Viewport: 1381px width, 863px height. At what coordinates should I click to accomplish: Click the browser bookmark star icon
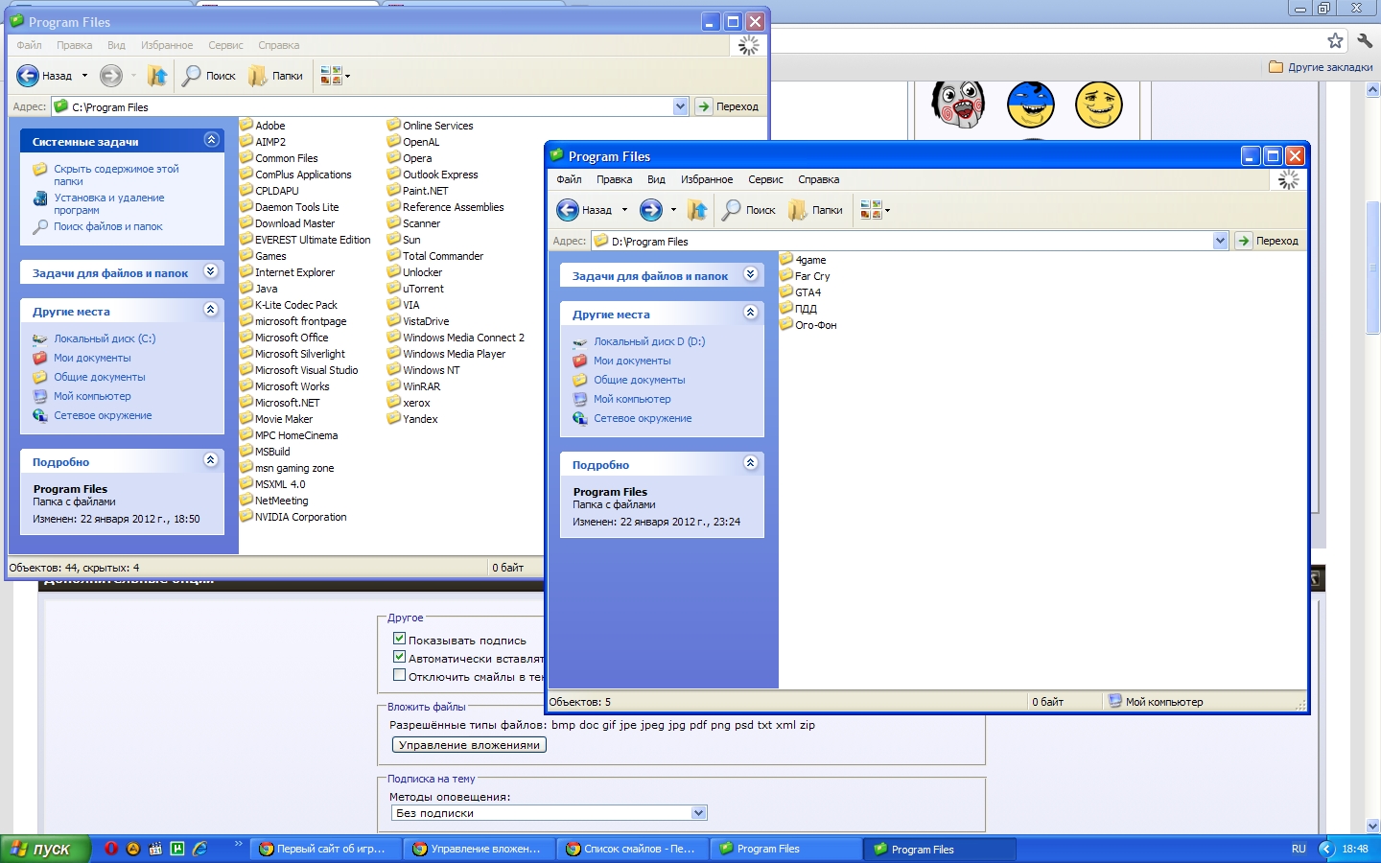pyautogui.click(x=1335, y=40)
